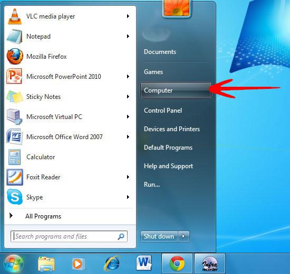Click Microsoft PowerPoint 2010 label
The width and height of the screenshot is (290, 274).
coord(64,76)
